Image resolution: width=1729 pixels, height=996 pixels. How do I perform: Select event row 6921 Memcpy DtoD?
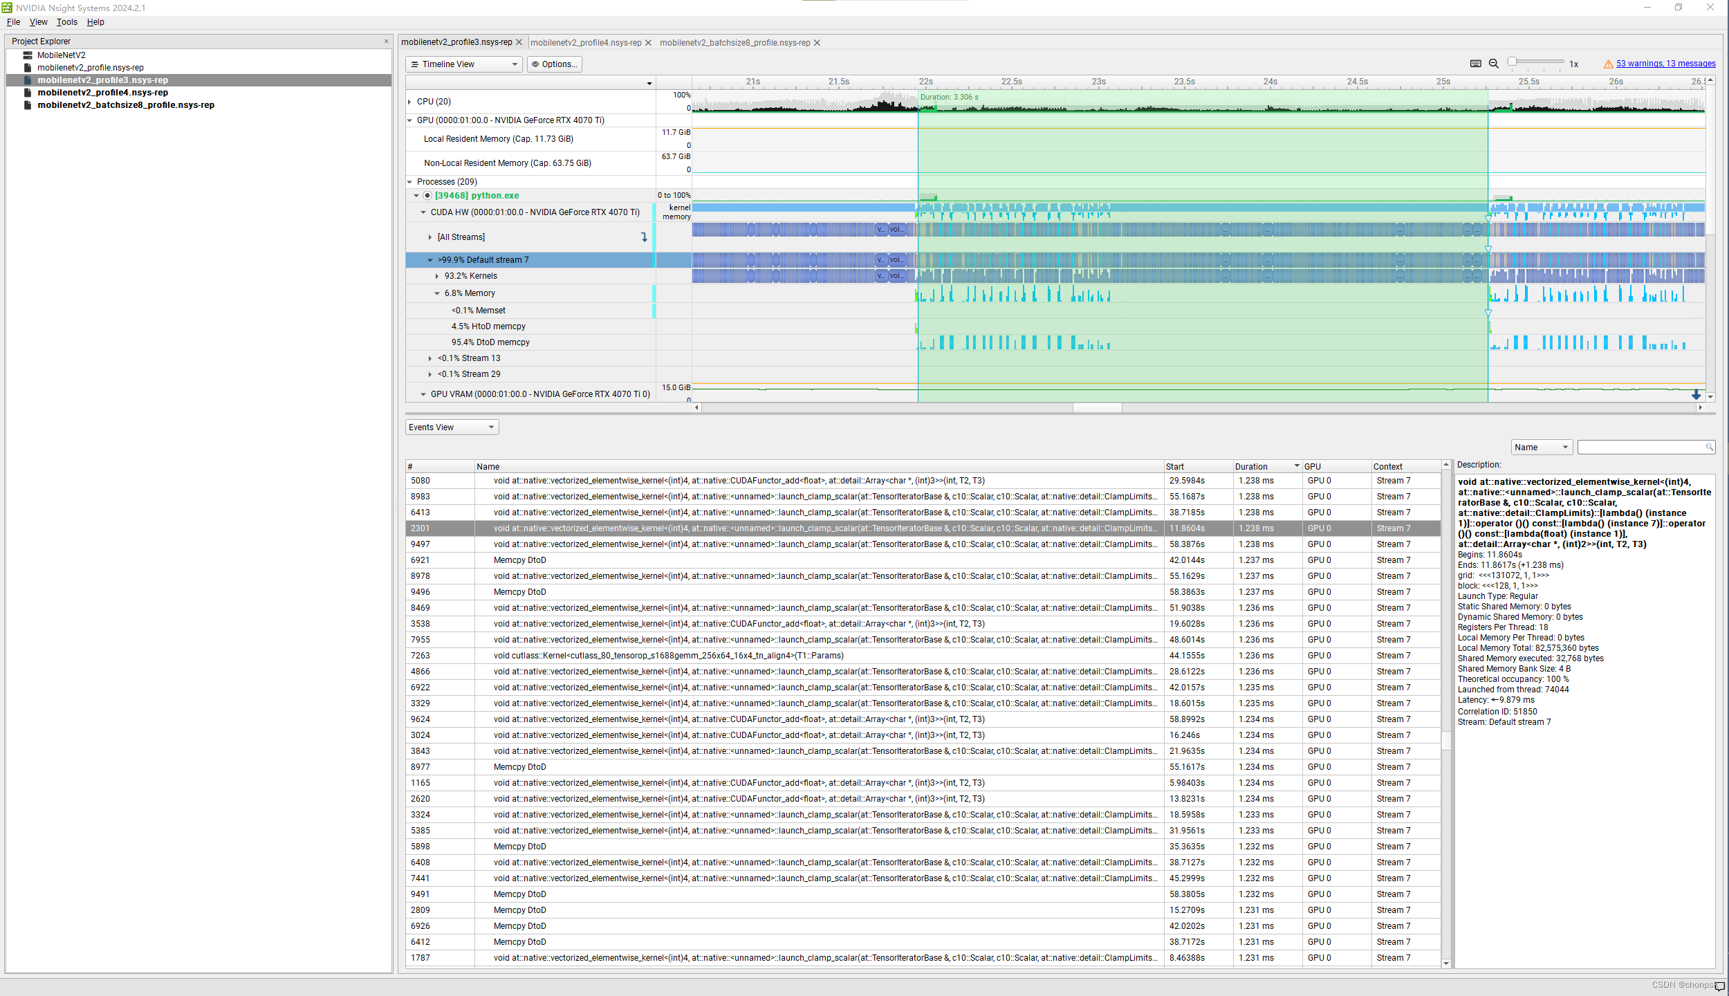click(x=923, y=560)
